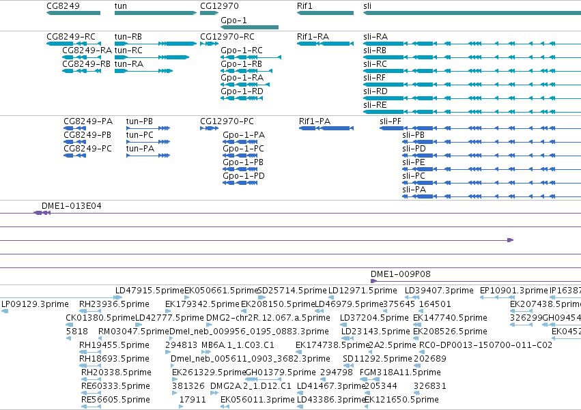Click the Gpo-1-PA coding glyph
The height and width of the screenshot is (410, 581).
tap(240, 142)
